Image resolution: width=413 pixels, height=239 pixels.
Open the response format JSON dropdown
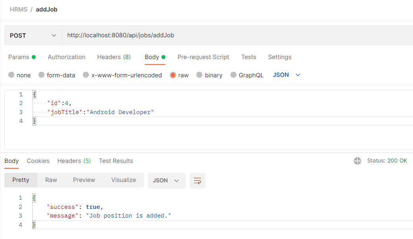(167, 180)
